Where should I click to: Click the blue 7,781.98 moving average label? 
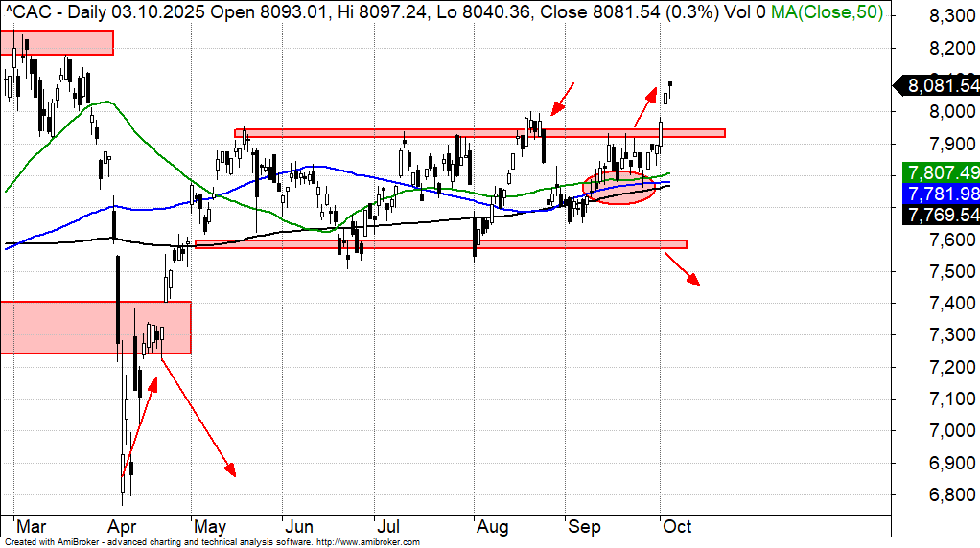tap(940, 194)
